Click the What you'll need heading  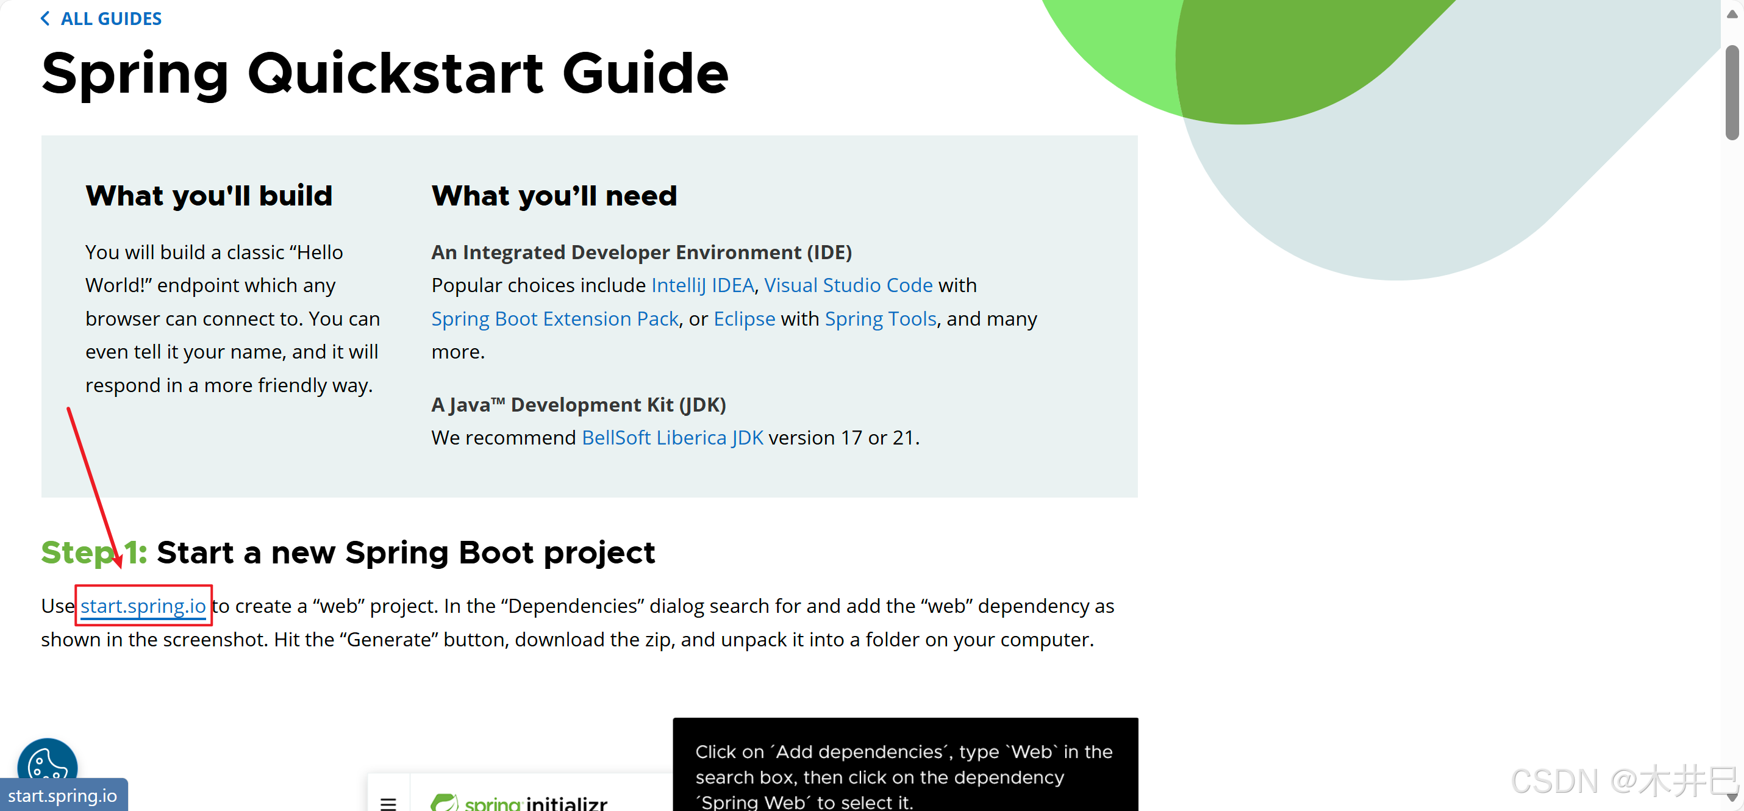tap(554, 196)
